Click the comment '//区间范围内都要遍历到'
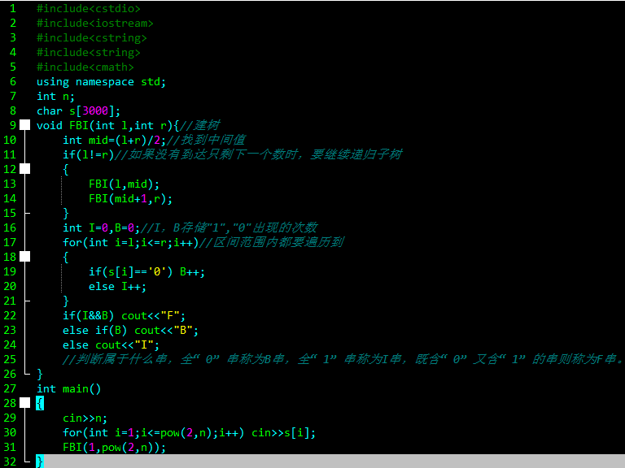625x468 pixels. click(271, 242)
